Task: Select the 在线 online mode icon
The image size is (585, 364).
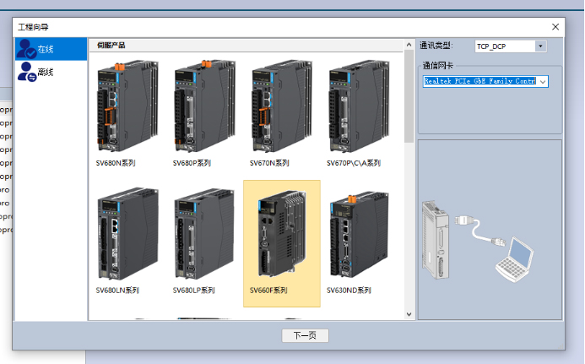Action: pyautogui.click(x=26, y=48)
